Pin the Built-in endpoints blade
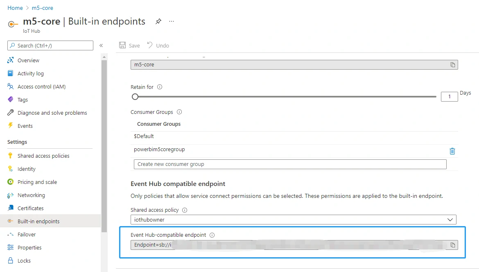Image resolution: width=479 pixels, height=272 pixels. click(158, 21)
